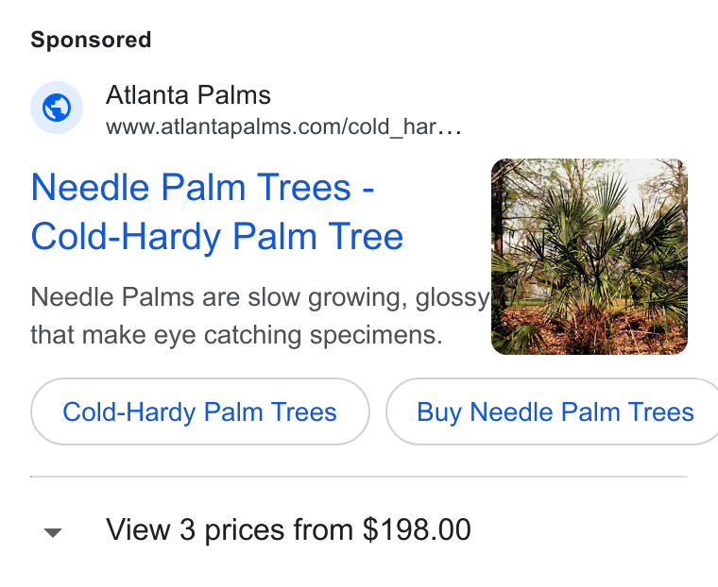
Task: Click the blue globe favicon icon
Action: tap(57, 108)
